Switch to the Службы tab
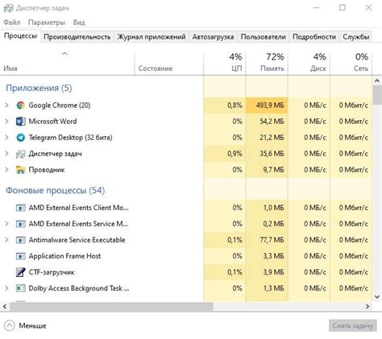This screenshot has width=382, height=339. [356, 37]
